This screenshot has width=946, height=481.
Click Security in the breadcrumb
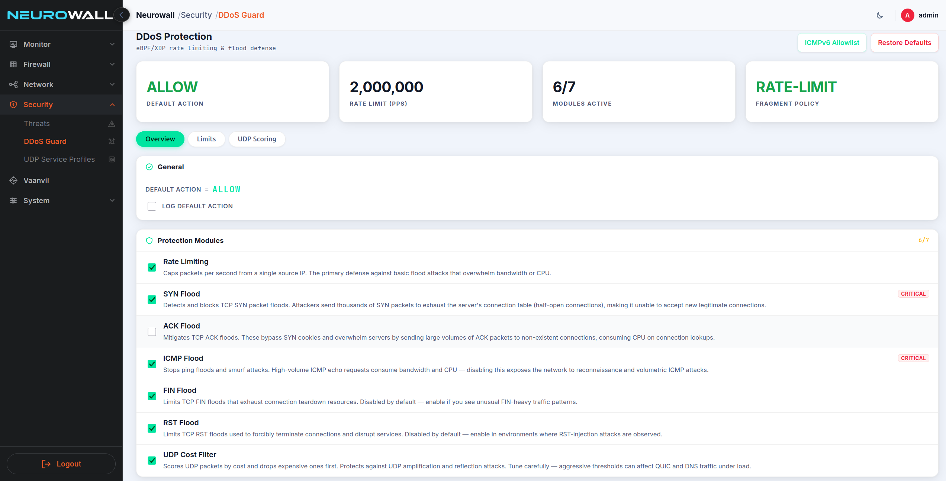coord(196,15)
